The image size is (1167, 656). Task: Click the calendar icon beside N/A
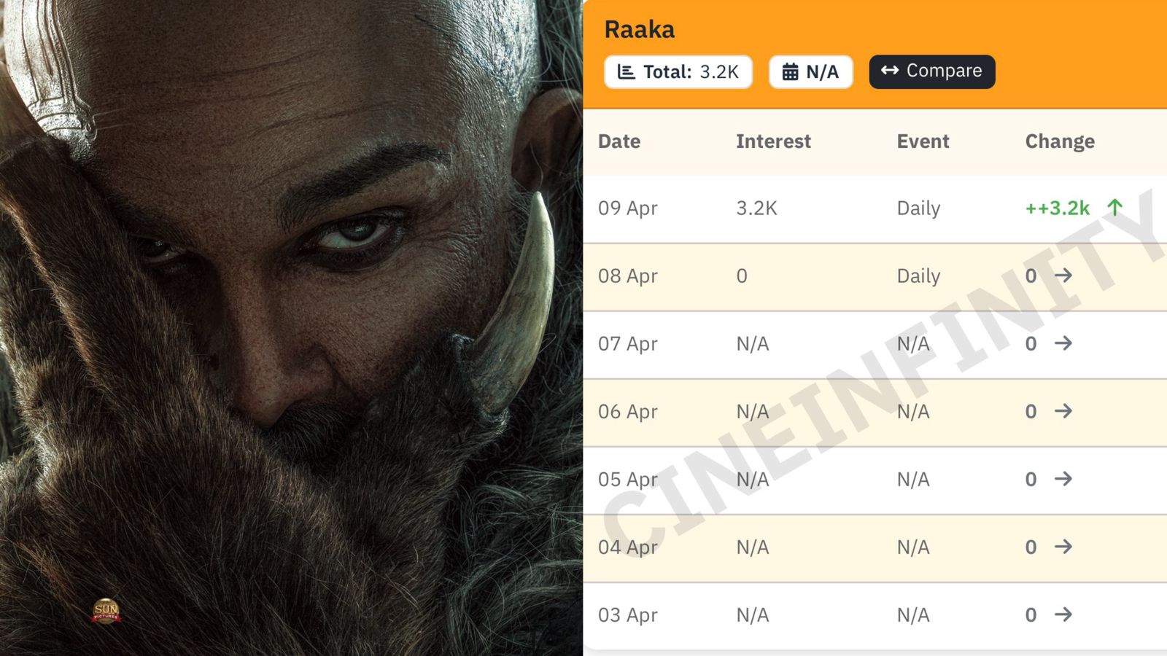point(790,72)
